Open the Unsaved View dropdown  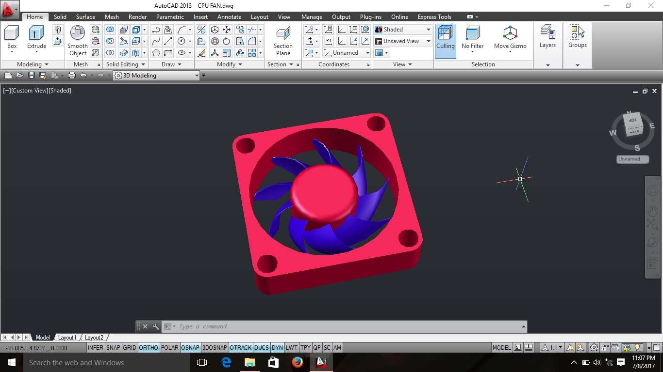403,41
